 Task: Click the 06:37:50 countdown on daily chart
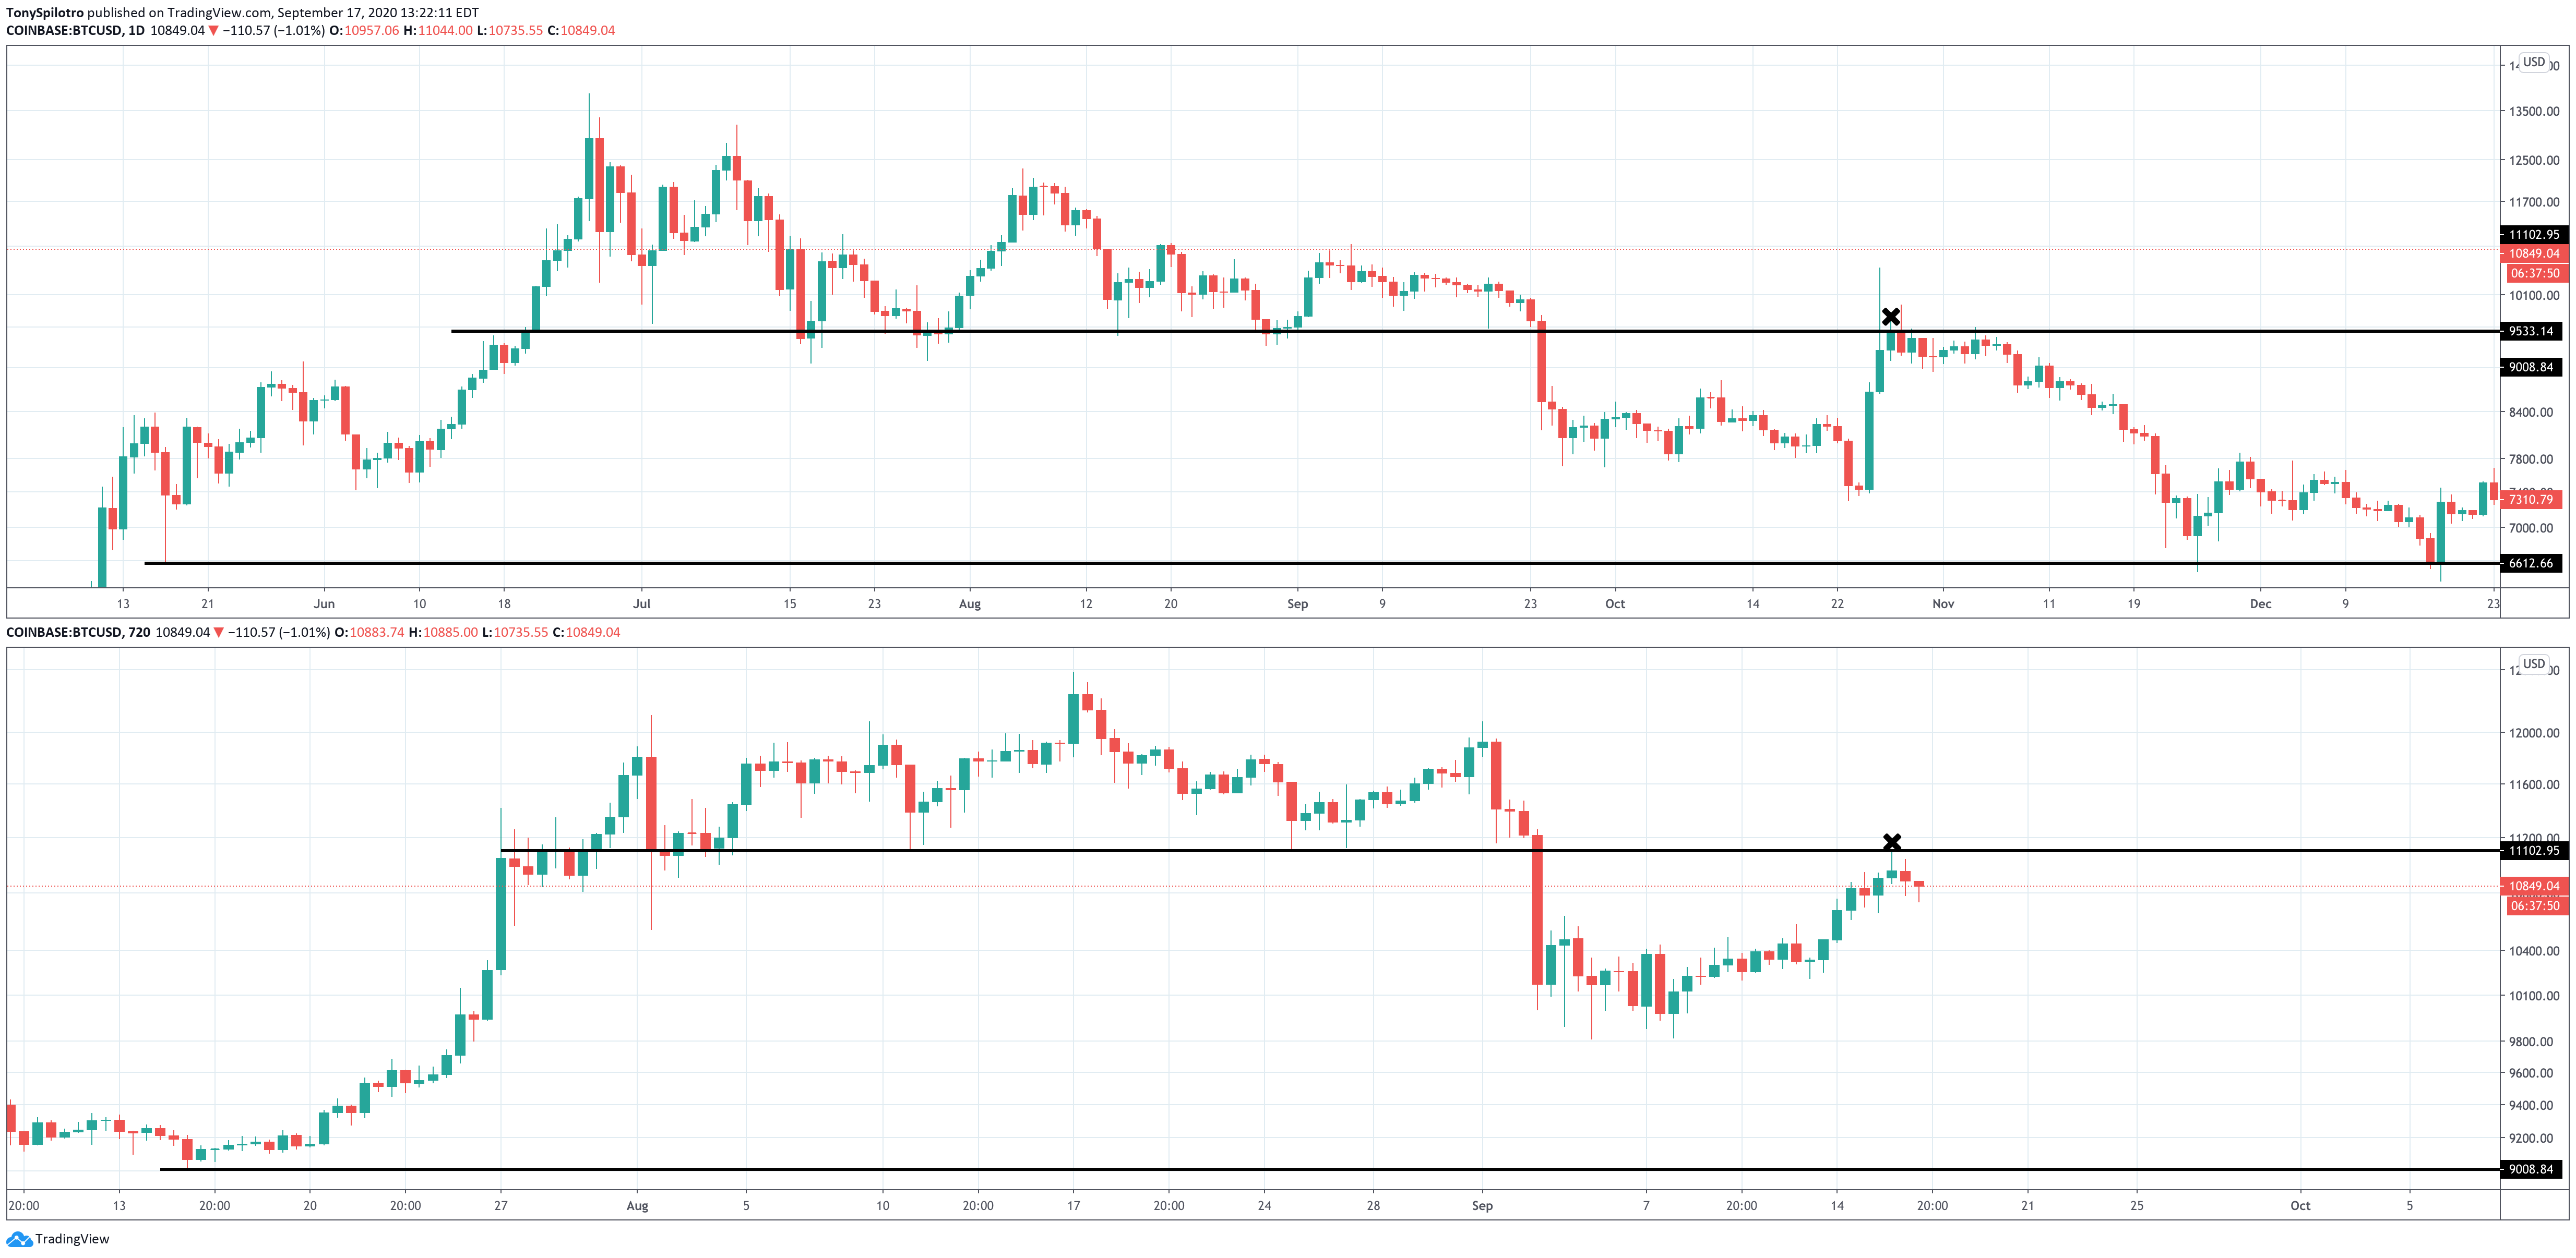[2535, 273]
